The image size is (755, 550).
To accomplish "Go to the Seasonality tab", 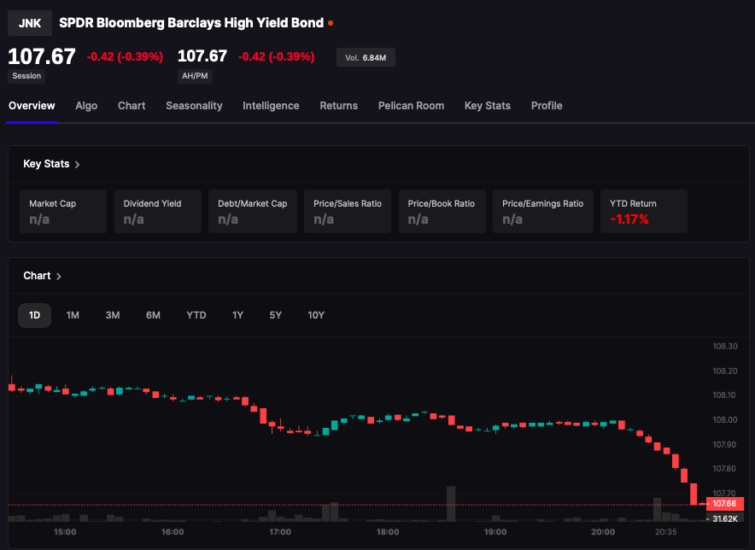I will 194,106.
